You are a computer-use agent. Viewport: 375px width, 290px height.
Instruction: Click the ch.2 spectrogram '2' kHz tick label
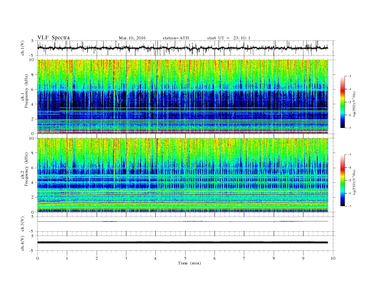click(x=33, y=198)
